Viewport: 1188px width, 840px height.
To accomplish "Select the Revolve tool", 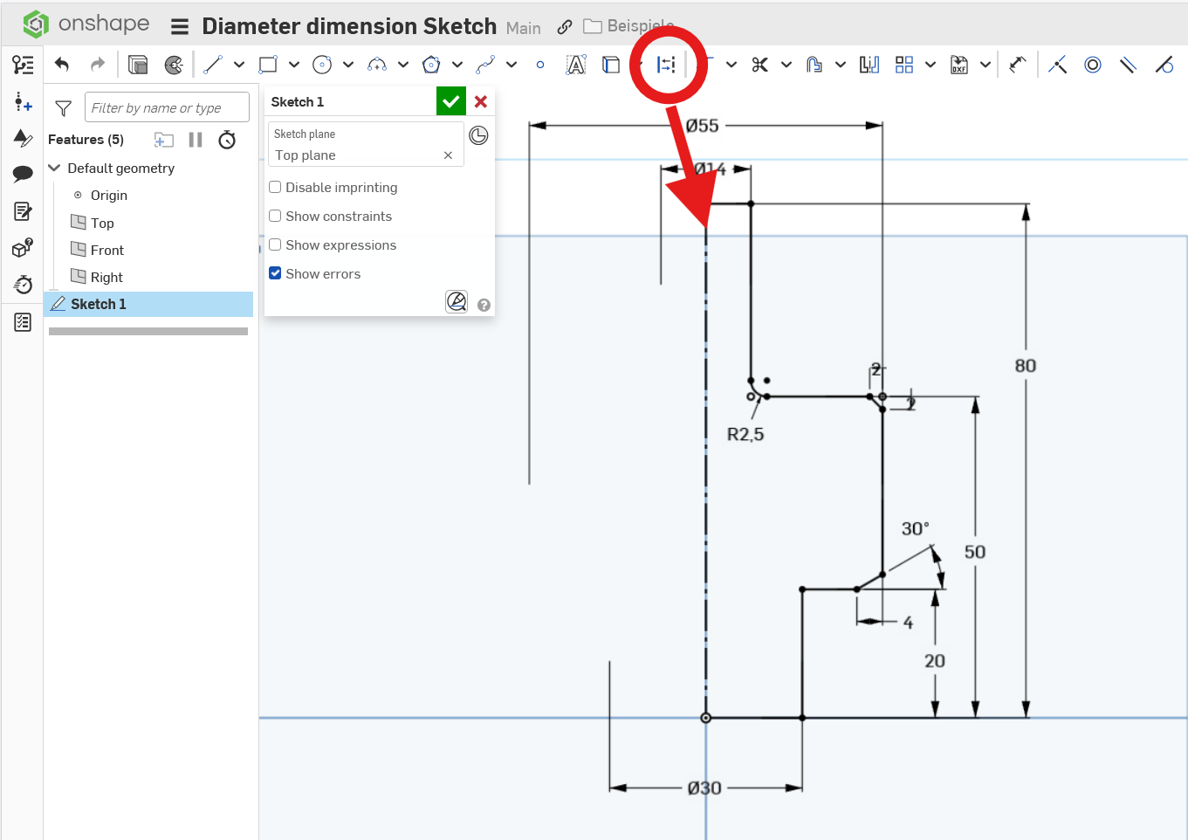I will [174, 65].
